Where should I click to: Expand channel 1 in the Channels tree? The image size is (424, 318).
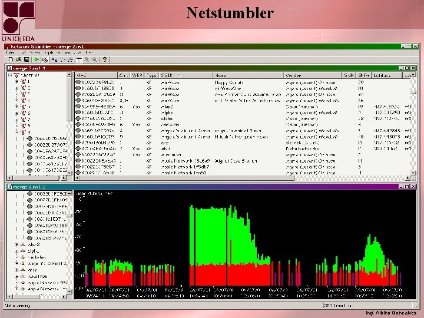coord(16,81)
